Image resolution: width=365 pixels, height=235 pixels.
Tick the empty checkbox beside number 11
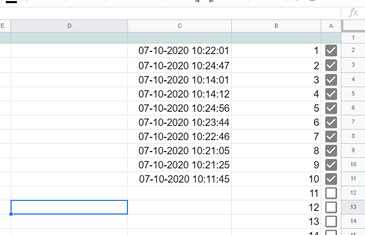pos(331,193)
